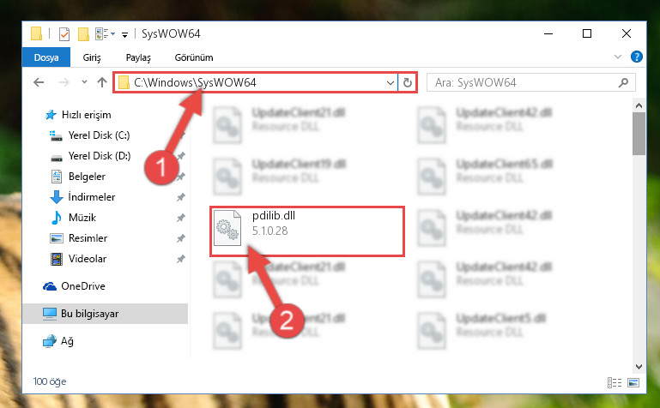Open the Dosya menu tab
Image resolution: width=660 pixels, height=408 pixels.
tap(46, 57)
